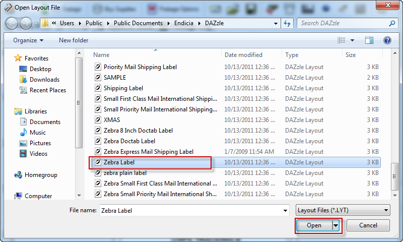
Task: Click the Videos filmstrip icon
Action: pos(23,154)
